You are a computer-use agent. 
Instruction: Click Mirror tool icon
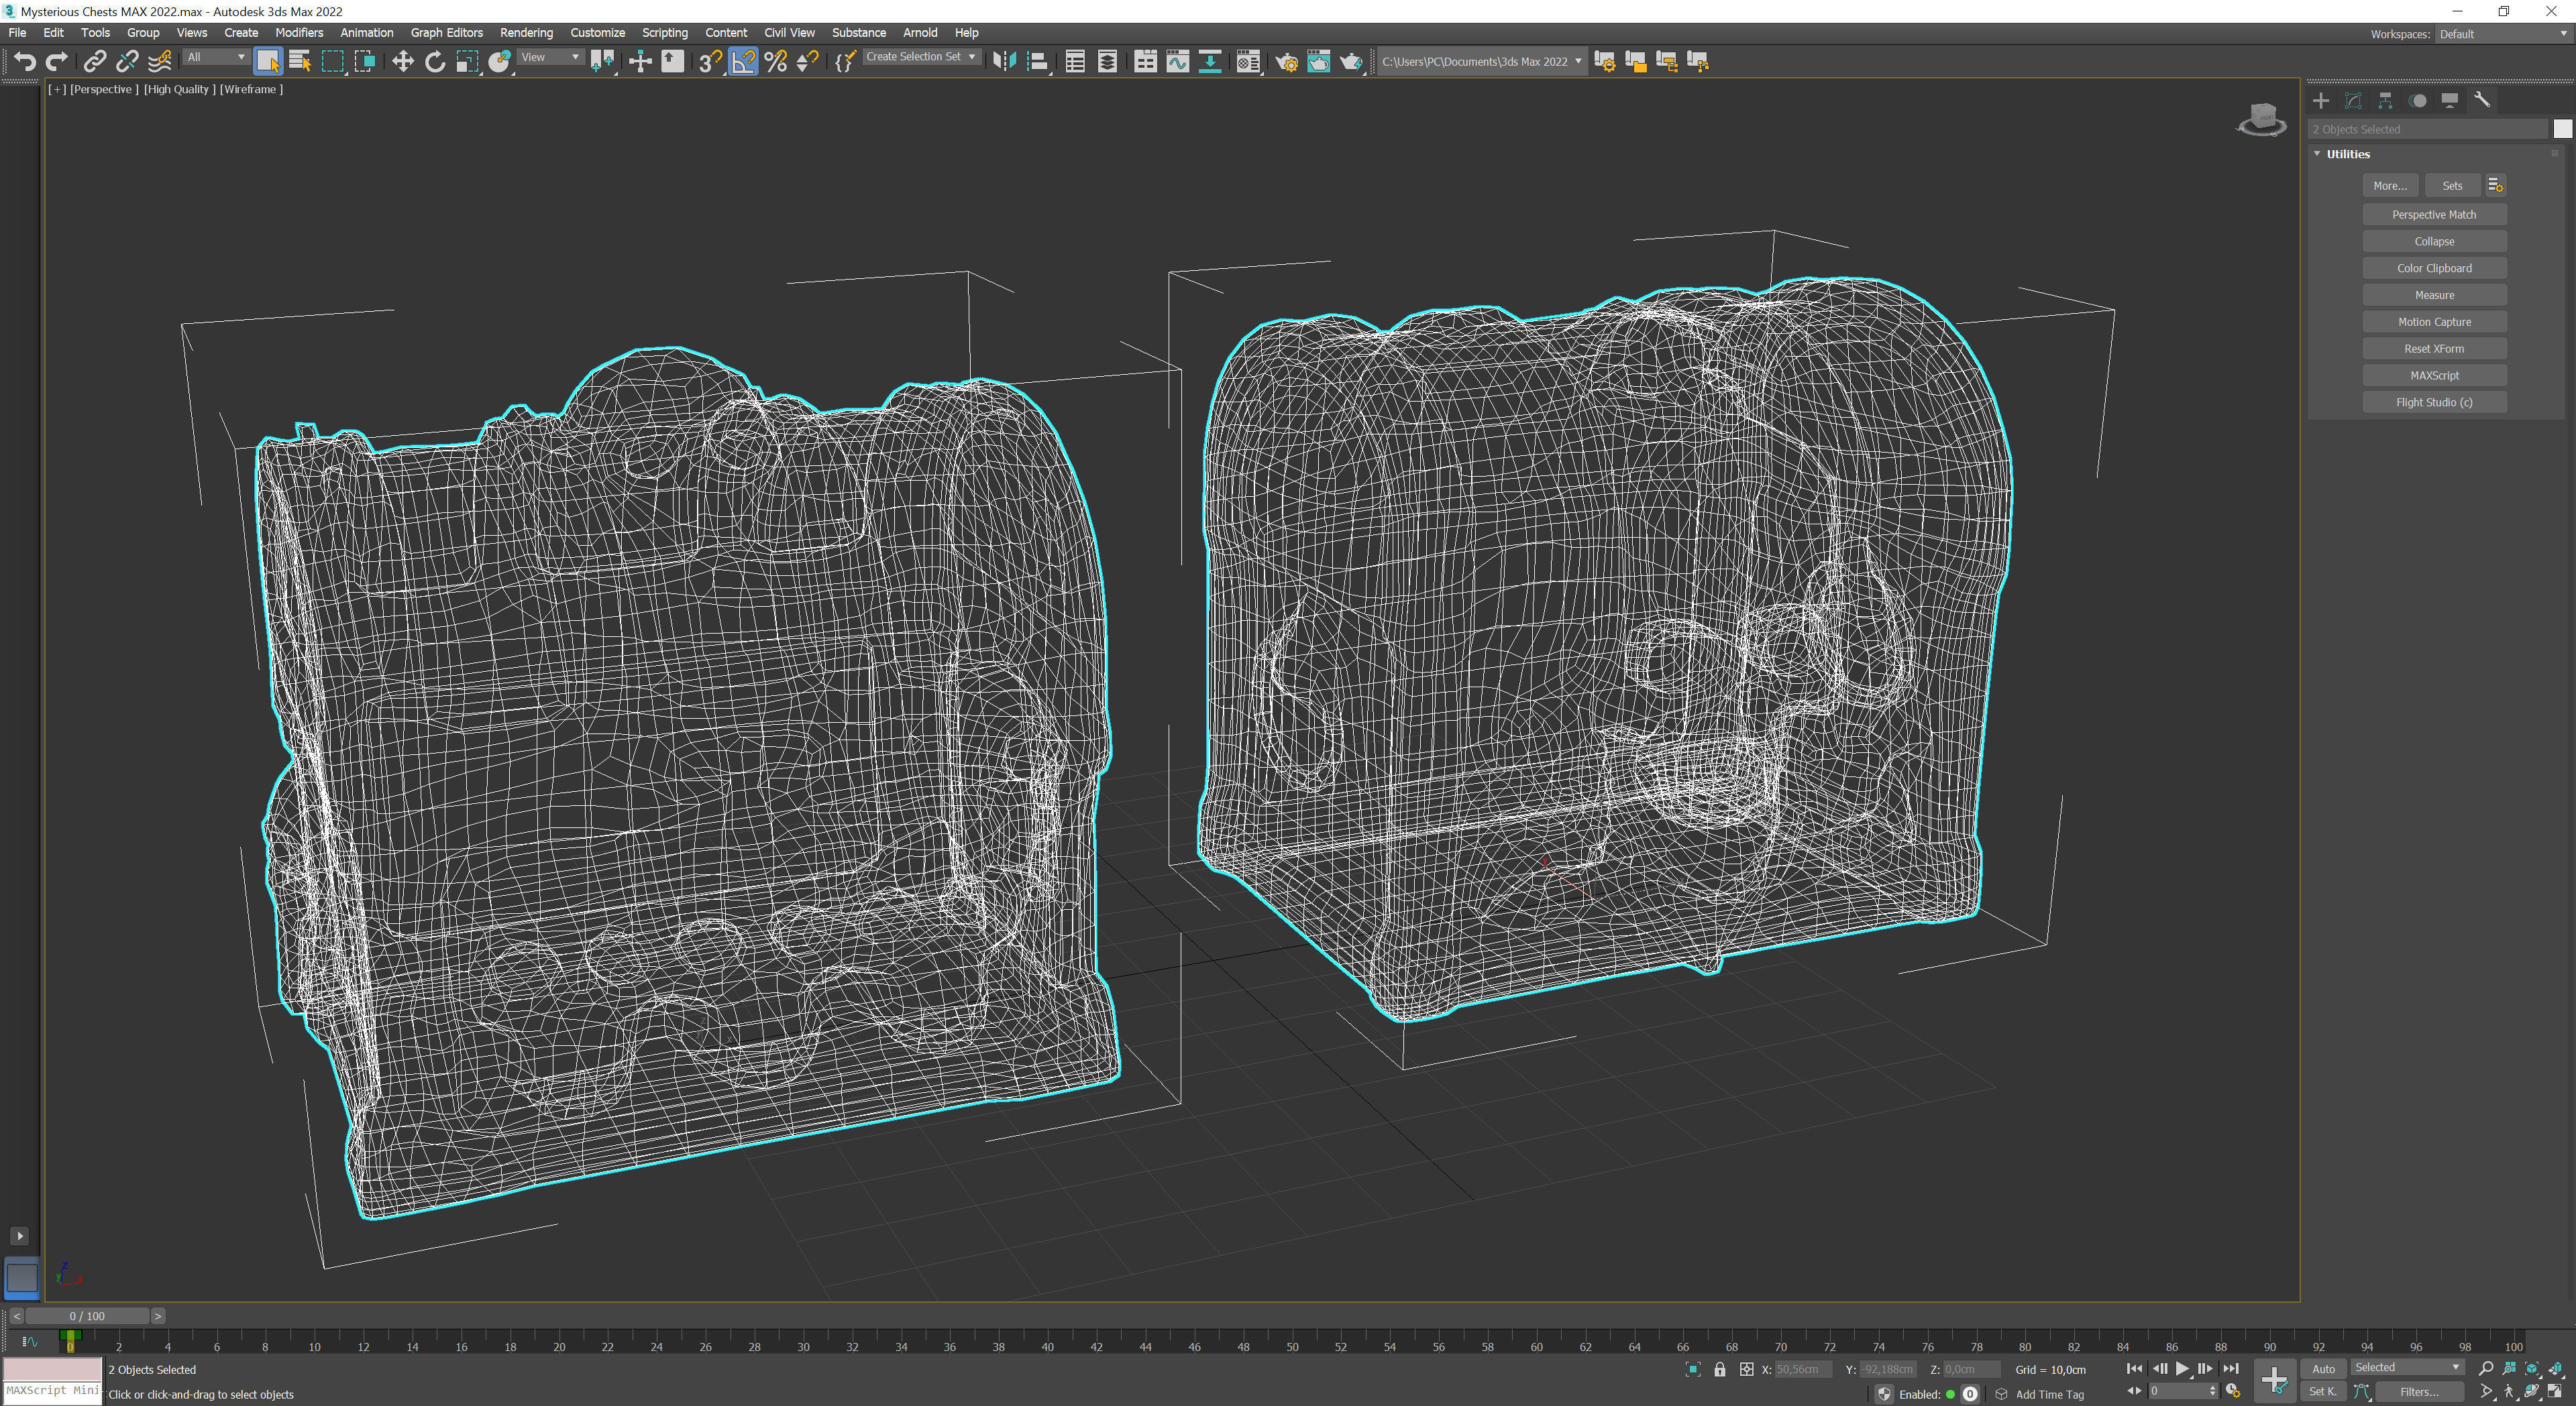[x=1004, y=62]
